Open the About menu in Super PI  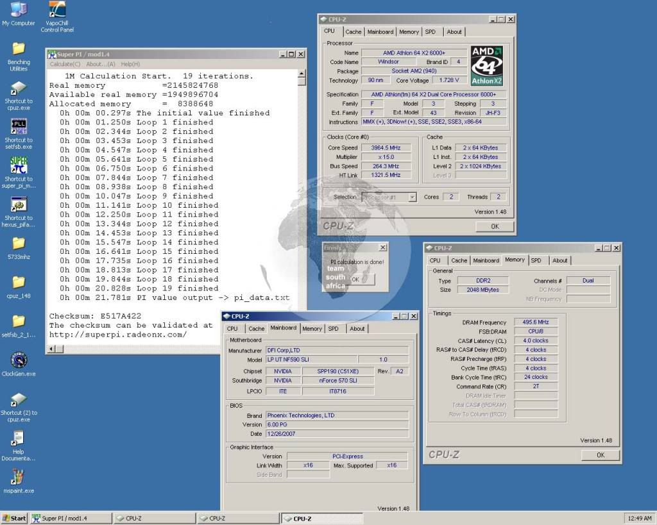point(101,64)
